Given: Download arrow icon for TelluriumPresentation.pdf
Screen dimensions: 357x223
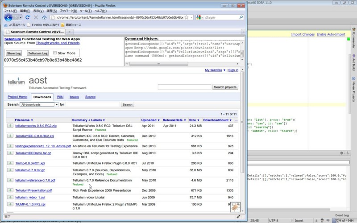Looking at the screenshot, I should pos(10,190).
